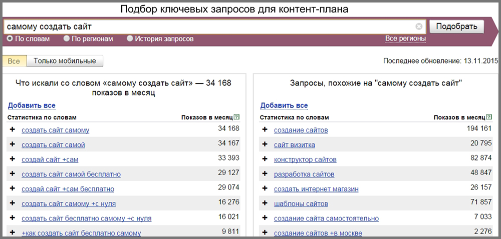Add «конструктор сайтов» with its plus icon
This screenshot has width=501, height=239.
[265, 159]
